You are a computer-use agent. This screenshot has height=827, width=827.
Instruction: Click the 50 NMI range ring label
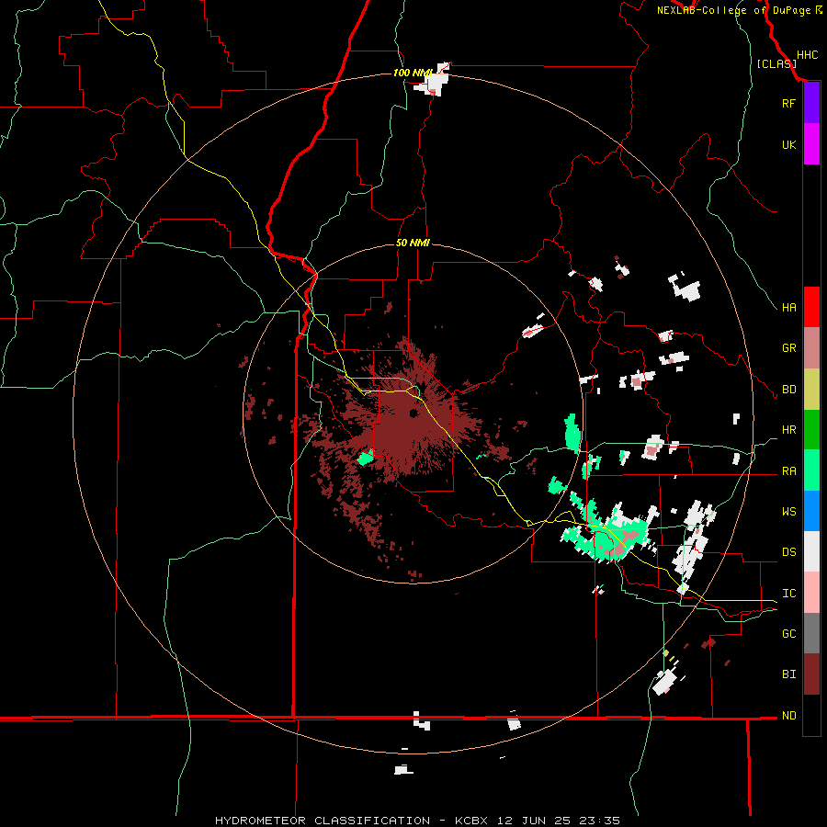click(x=413, y=243)
